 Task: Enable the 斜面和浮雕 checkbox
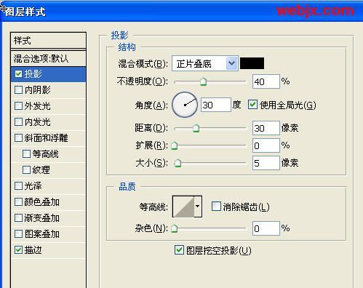(x=19, y=138)
